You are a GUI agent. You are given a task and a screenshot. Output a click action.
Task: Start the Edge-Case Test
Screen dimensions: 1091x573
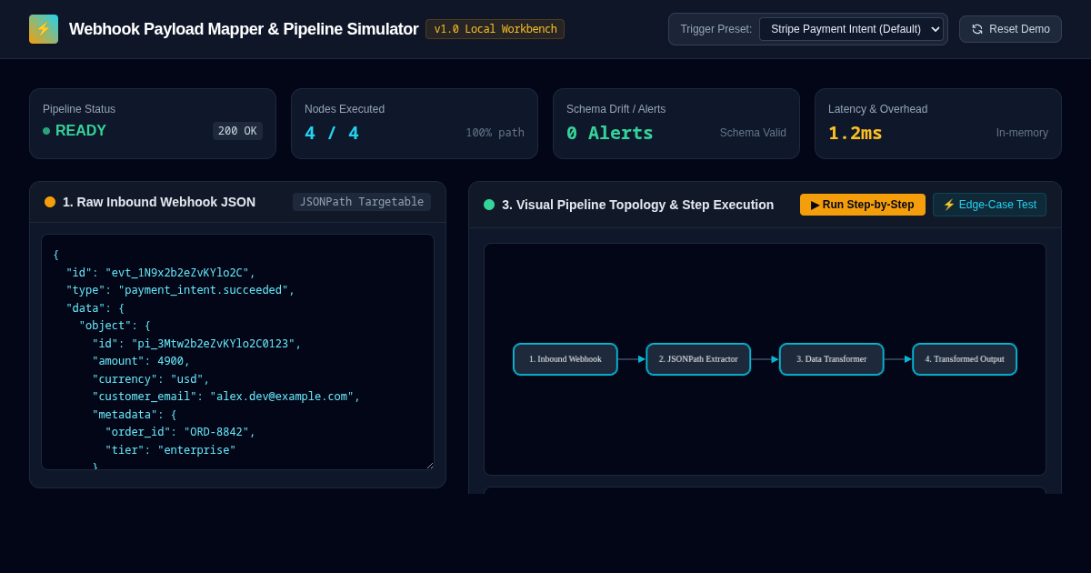989,205
